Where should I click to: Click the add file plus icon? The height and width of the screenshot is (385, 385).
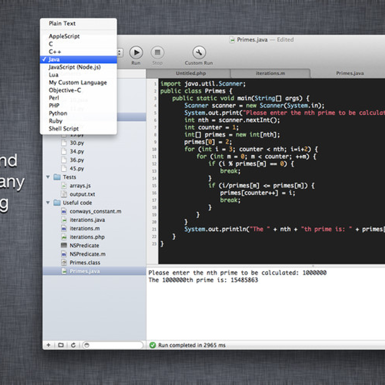click(48, 345)
